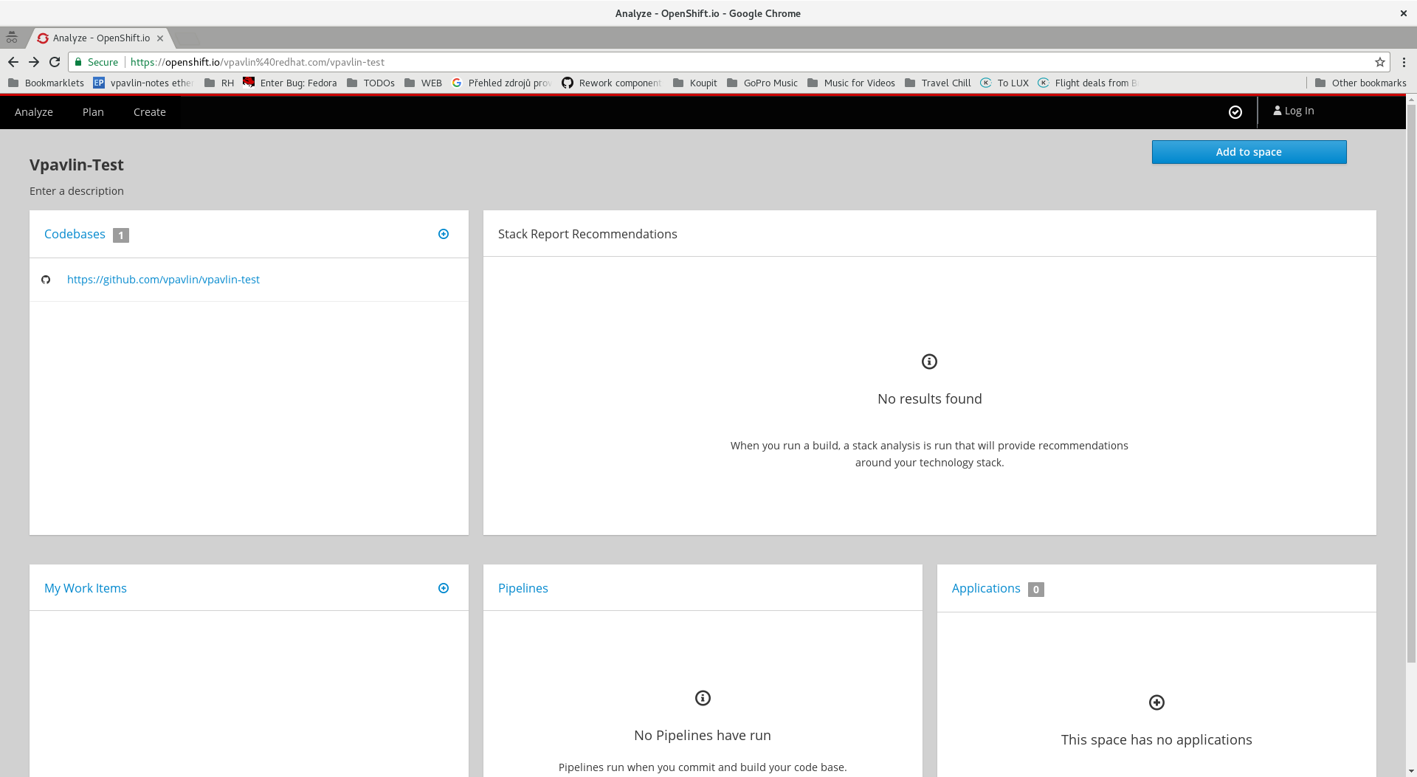Viewport: 1417px width, 777px height.
Task: Click the plus icon to create a work item
Action: 444,588
